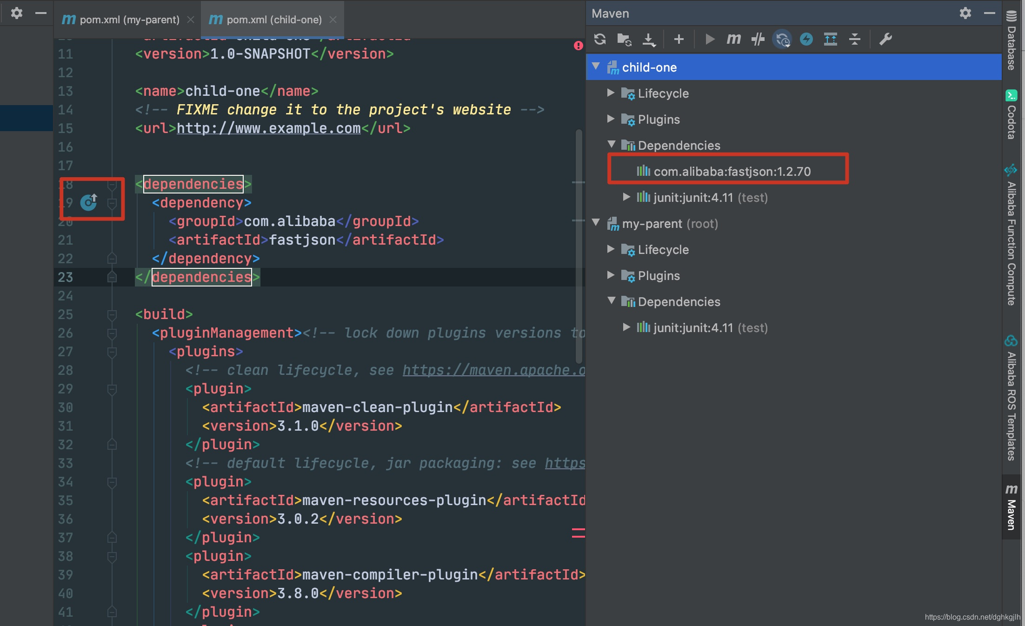1025x626 pixels.
Task: Add a Maven project with plus icon
Action: point(679,39)
